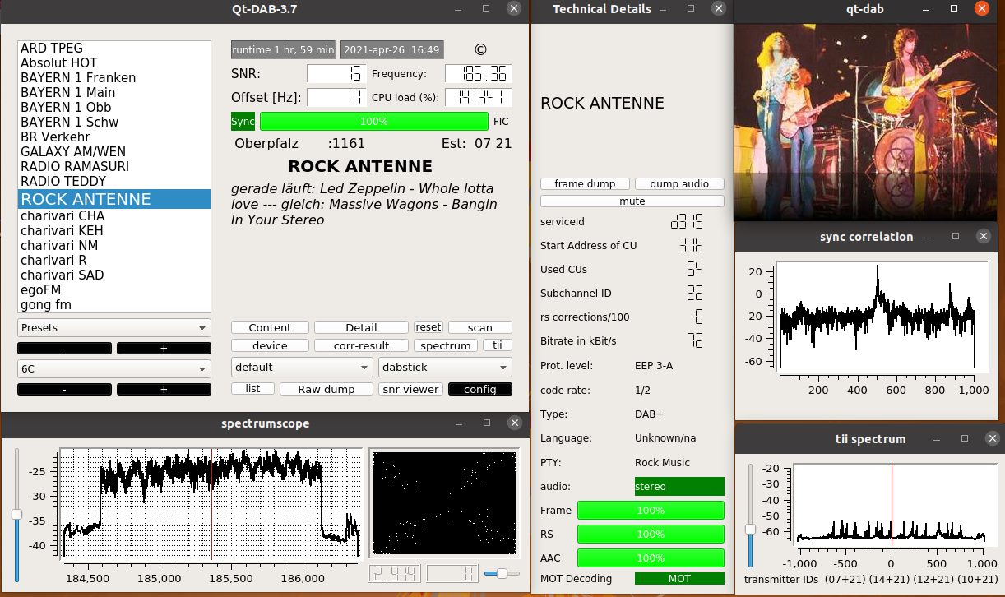Image resolution: width=1005 pixels, height=597 pixels.
Task: Select ARD TPEG service
Action: [x=114, y=49]
